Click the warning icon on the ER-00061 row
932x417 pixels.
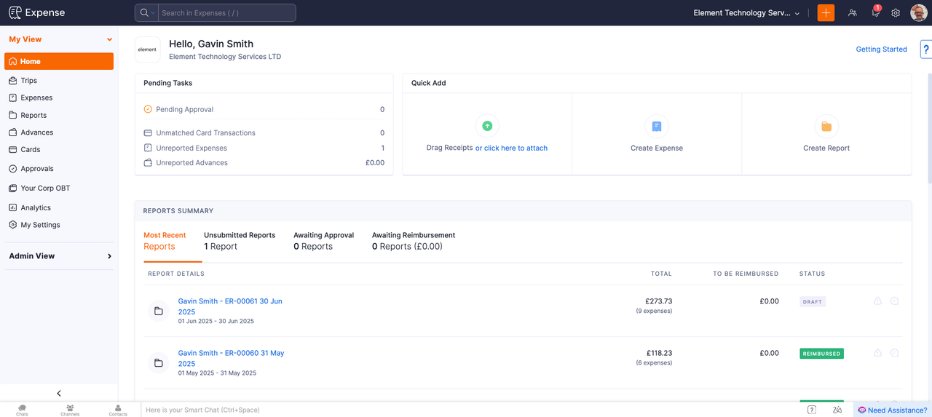[x=878, y=301]
